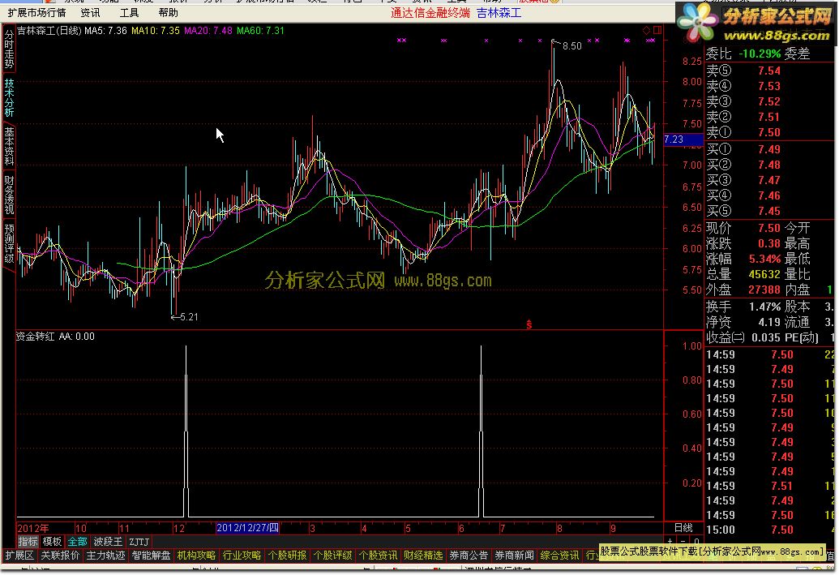
Task: Click the 资金转红 indicator title
Action: (36, 337)
